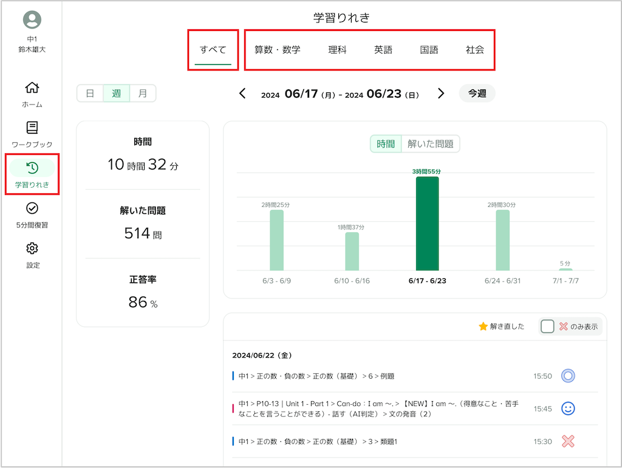Click the 6/10 - 6/16 bar
Image resolution: width=622 pixels, height=468 pixels.
[352, 251]
